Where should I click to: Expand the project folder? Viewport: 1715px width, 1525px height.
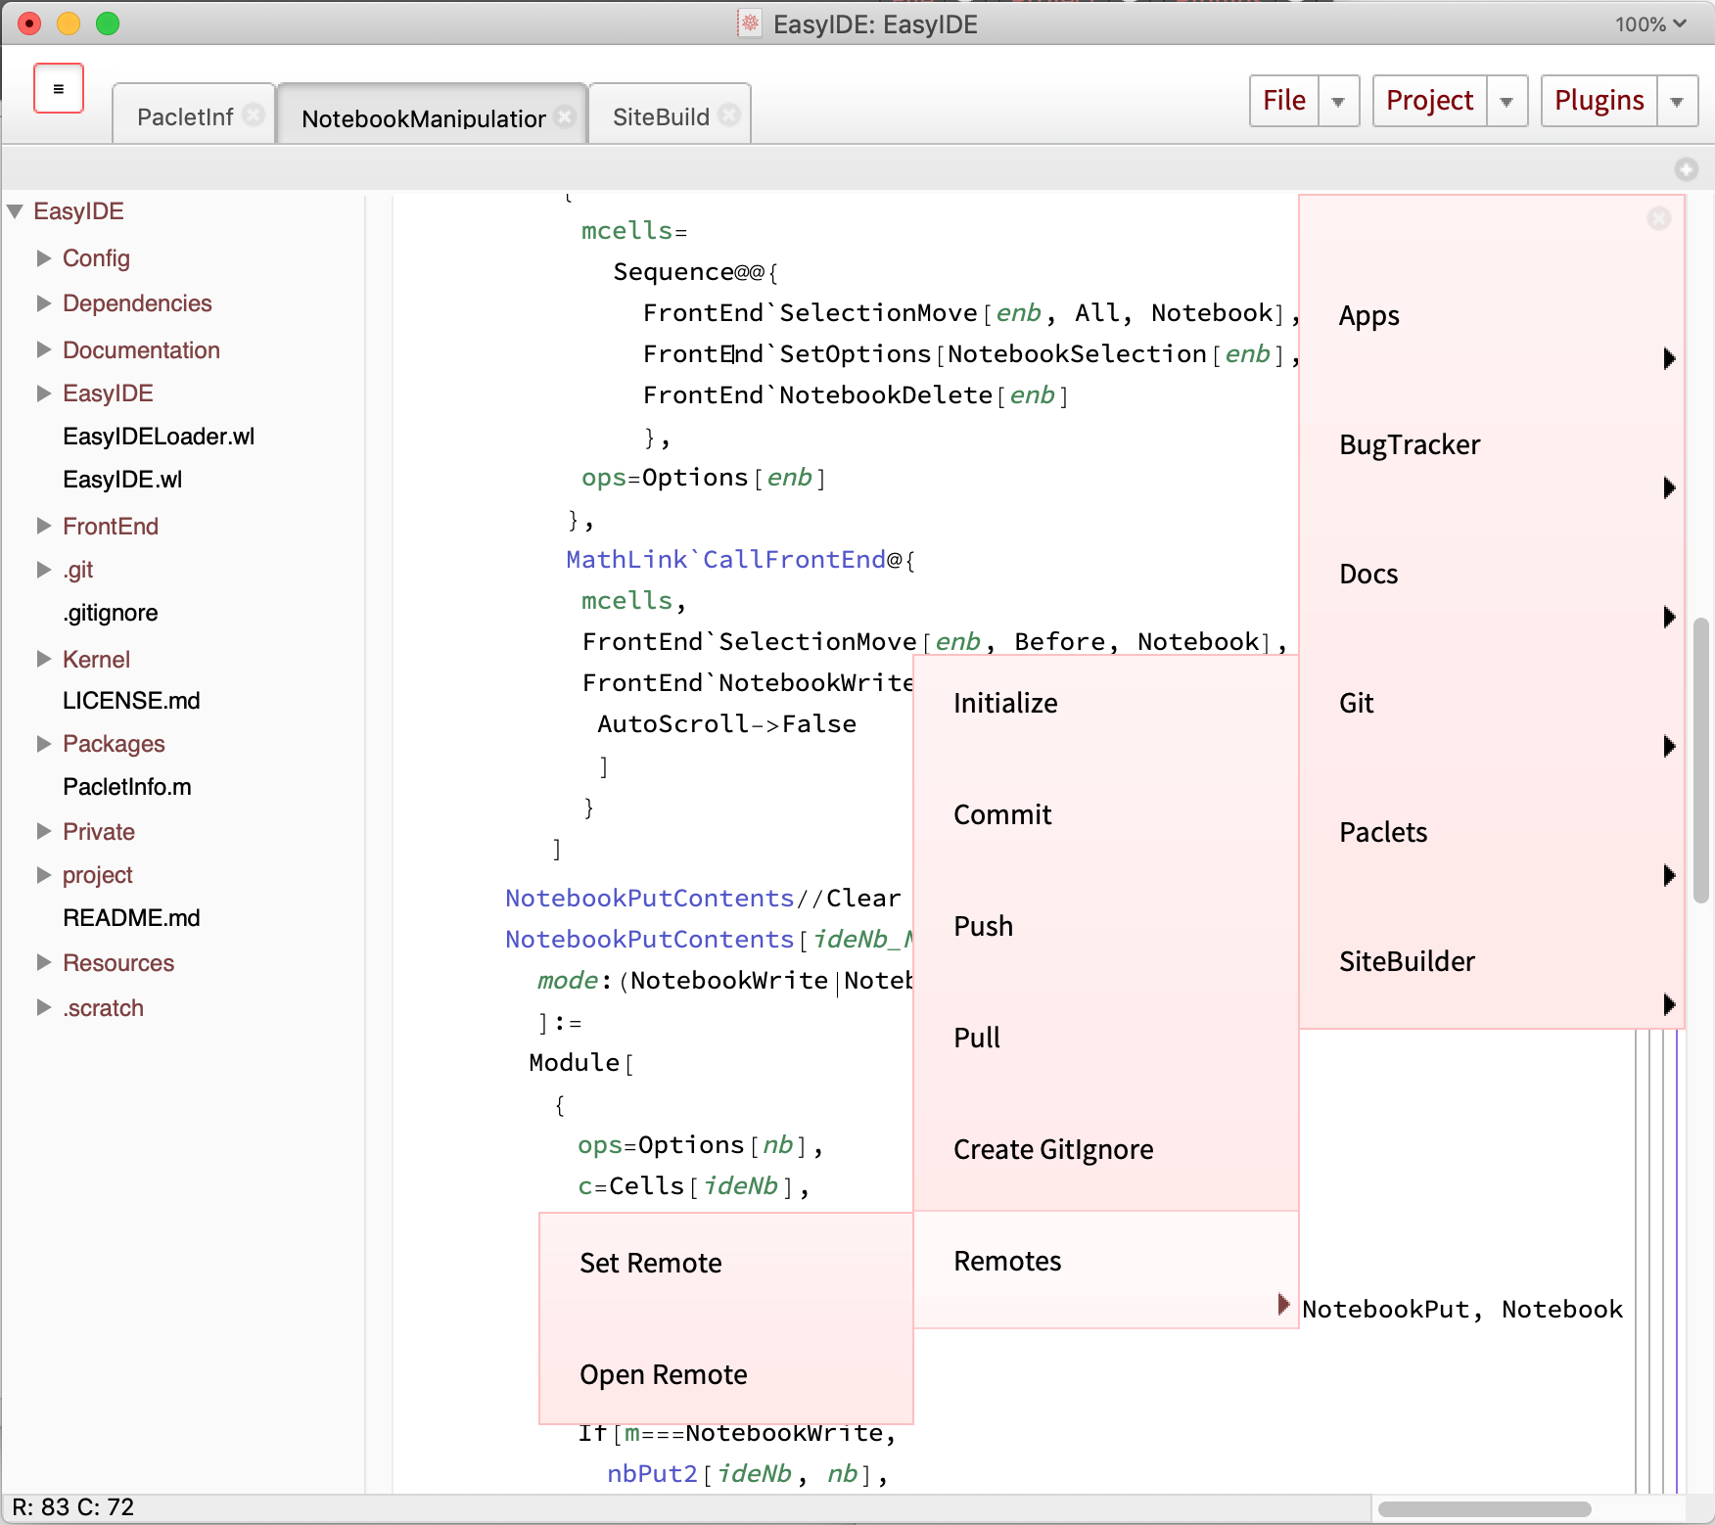point(43,875)
